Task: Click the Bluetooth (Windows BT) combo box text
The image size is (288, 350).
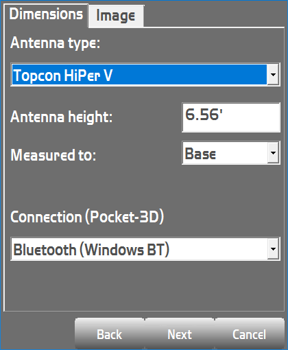Action: point(91,249)
